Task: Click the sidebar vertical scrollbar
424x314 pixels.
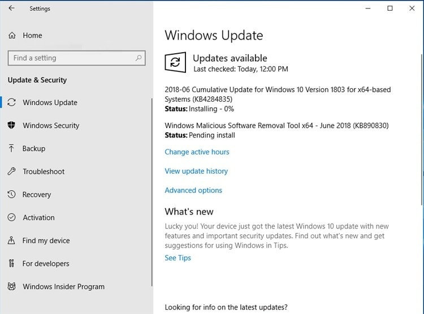Action: pos(152,192)
